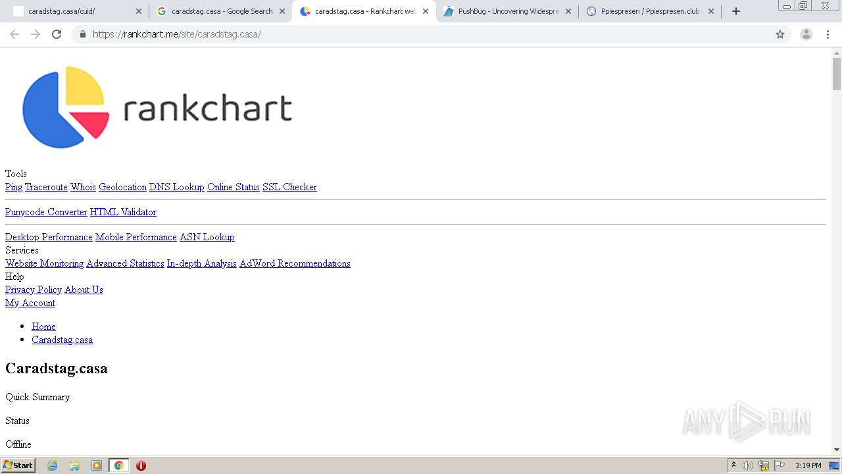Open In-depth Analysis link
The width and height of the screenshot is (842, 474).
(201, 263)
